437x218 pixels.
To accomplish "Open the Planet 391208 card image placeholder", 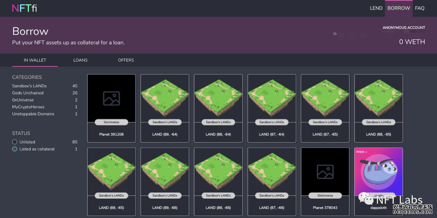I will [x=112, y=98].
